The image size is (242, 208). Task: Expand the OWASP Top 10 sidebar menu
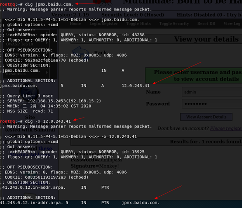[x=26, y=44]
